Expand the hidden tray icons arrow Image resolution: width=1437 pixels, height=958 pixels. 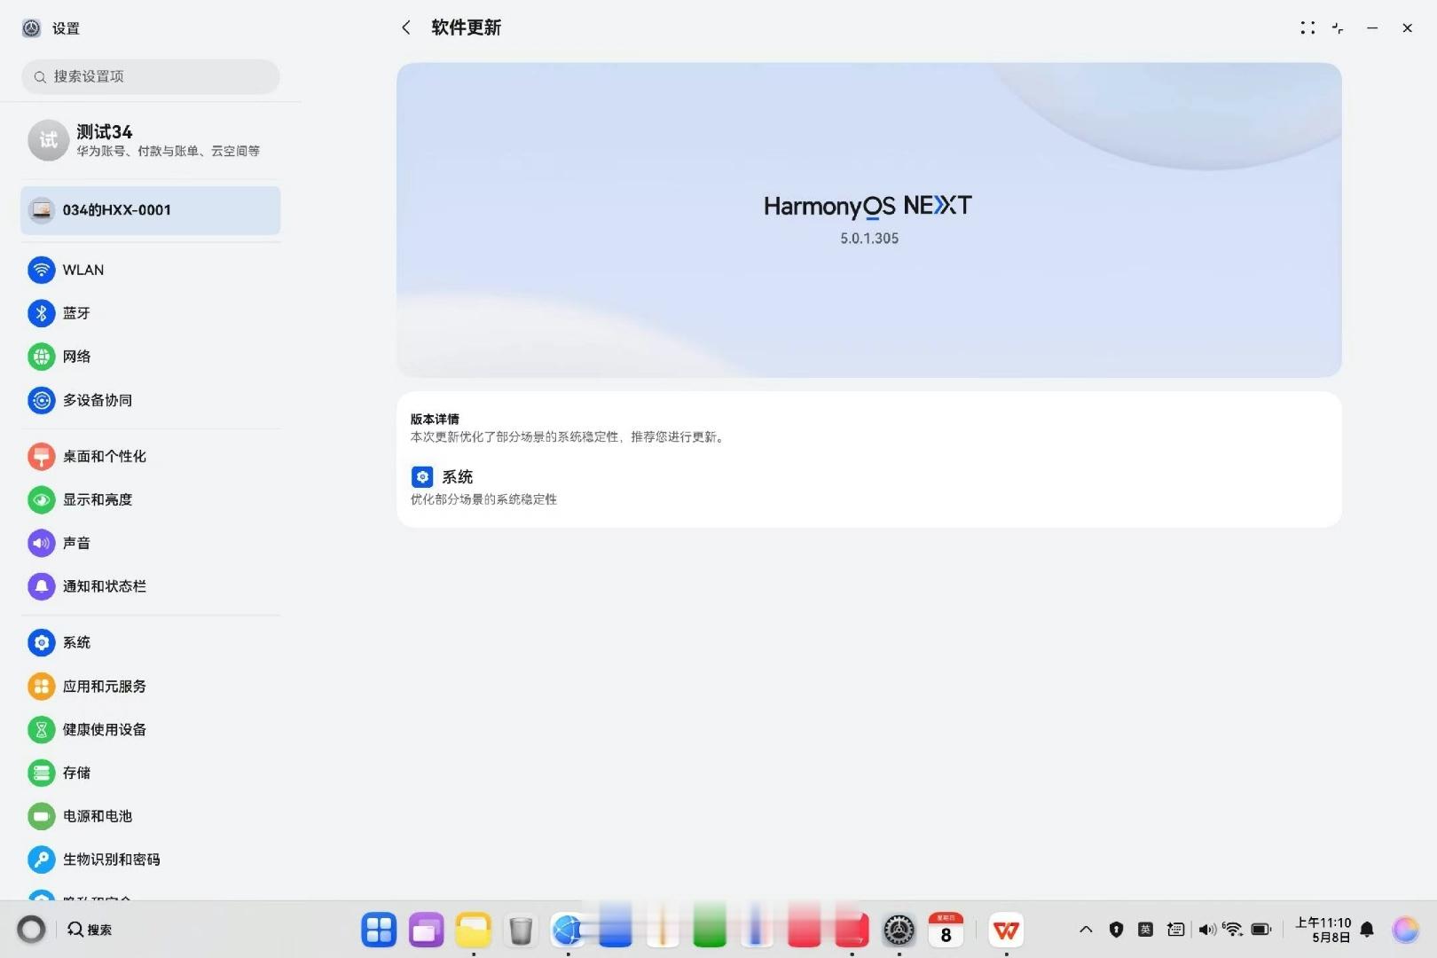(x=1086, y=930)
